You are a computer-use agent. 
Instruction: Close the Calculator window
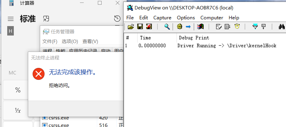118,3
